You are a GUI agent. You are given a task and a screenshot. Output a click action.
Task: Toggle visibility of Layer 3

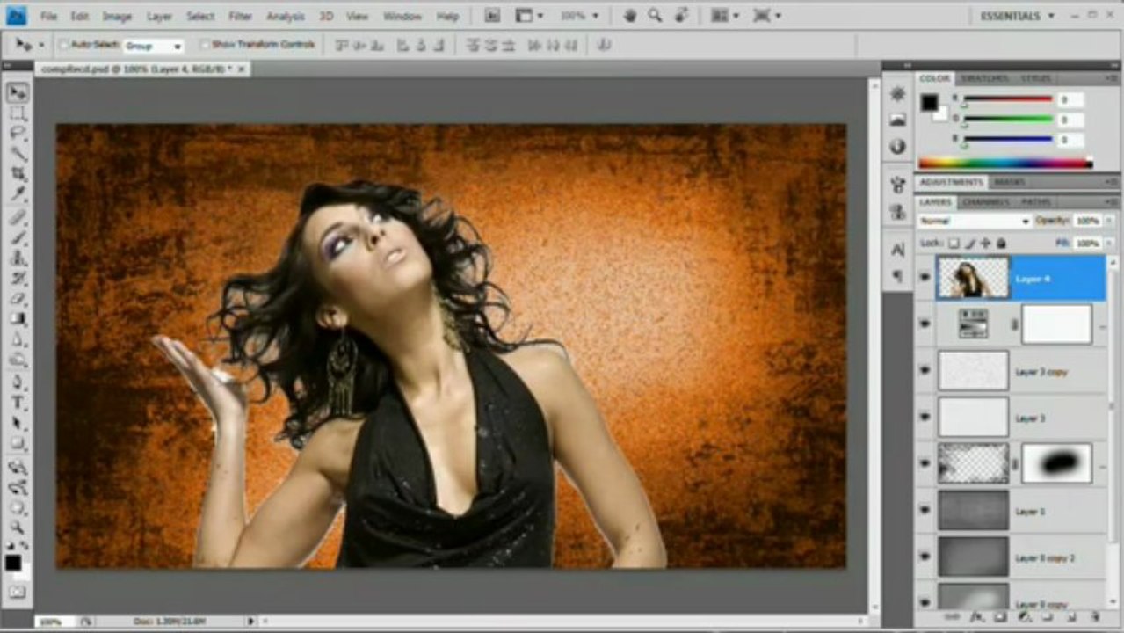click(925, 418)
